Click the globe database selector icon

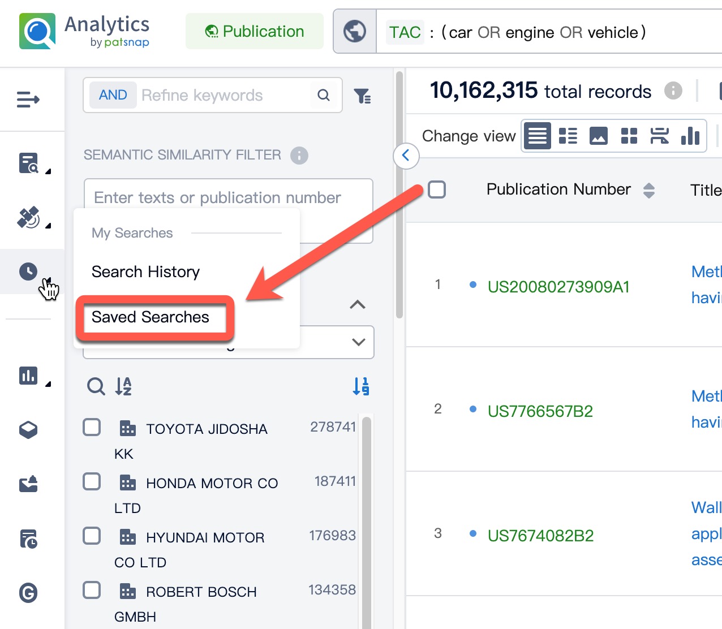pyautogui.click(x=355, y=32)
